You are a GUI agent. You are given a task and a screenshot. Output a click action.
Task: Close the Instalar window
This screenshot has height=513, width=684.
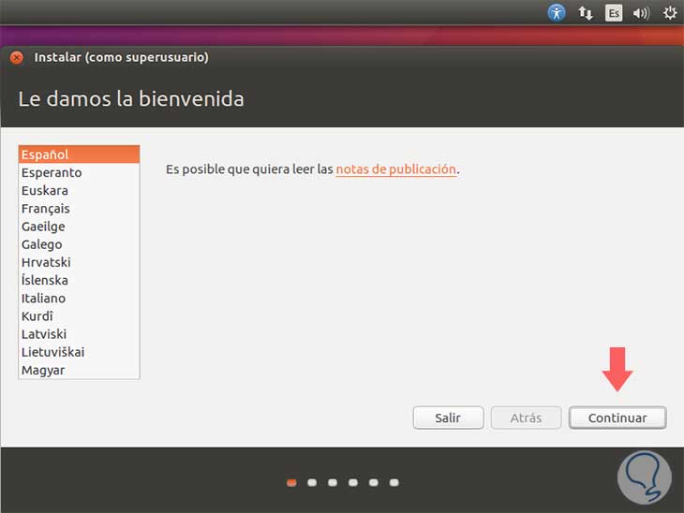[17, 57]
